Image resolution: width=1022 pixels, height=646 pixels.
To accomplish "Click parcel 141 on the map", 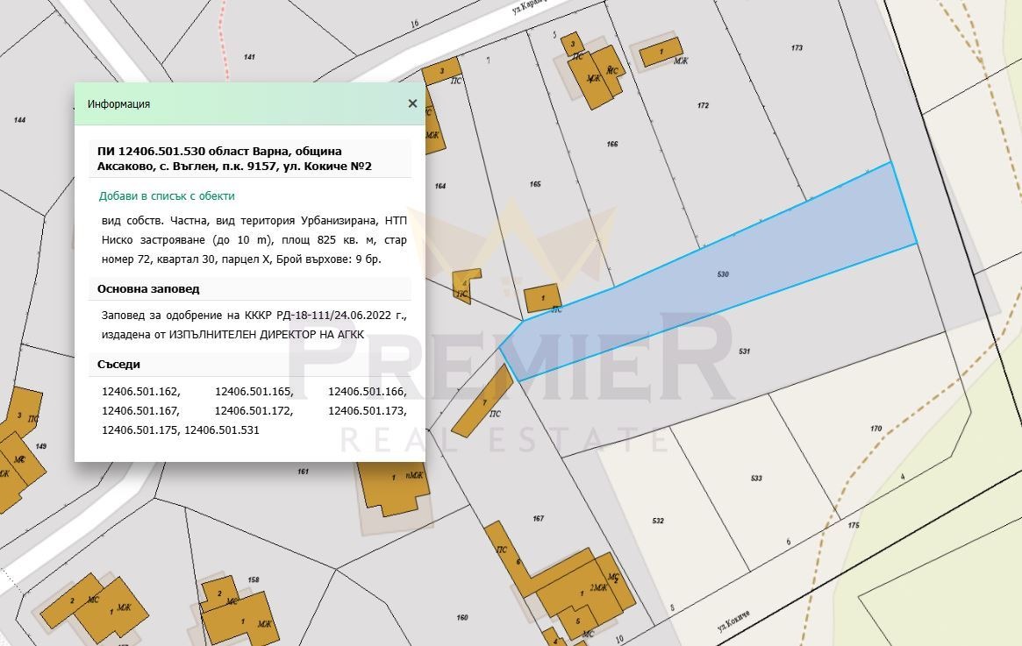I will (x=249, y=57).
